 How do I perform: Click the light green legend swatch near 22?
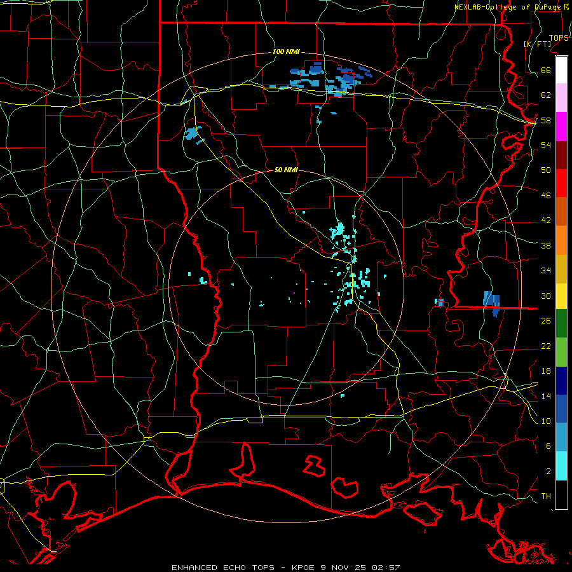(561, 352)
